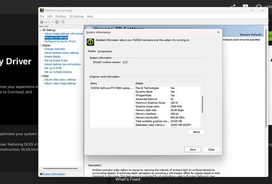
Task: Maximize the NVIDIA Control Panel window
Action: pos(252,10)
